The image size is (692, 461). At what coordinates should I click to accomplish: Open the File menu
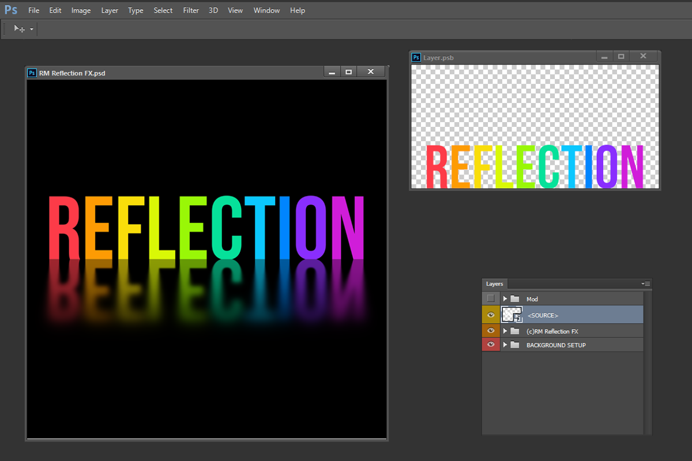(34, 10)
